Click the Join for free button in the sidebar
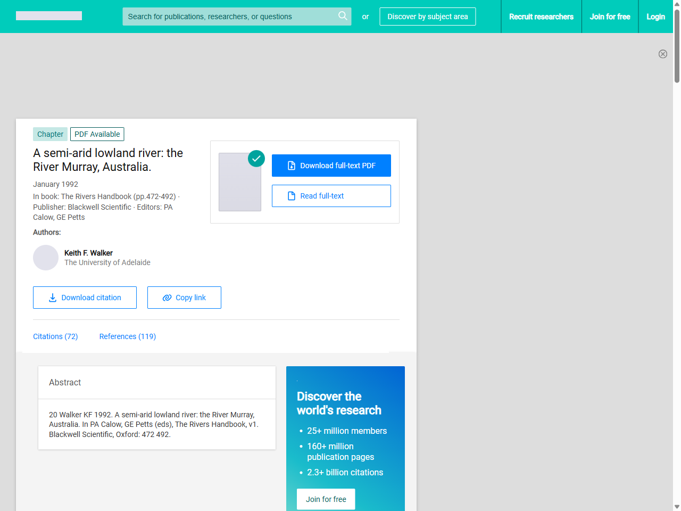This screenshot has height=511, width=681. pos(326,499)
